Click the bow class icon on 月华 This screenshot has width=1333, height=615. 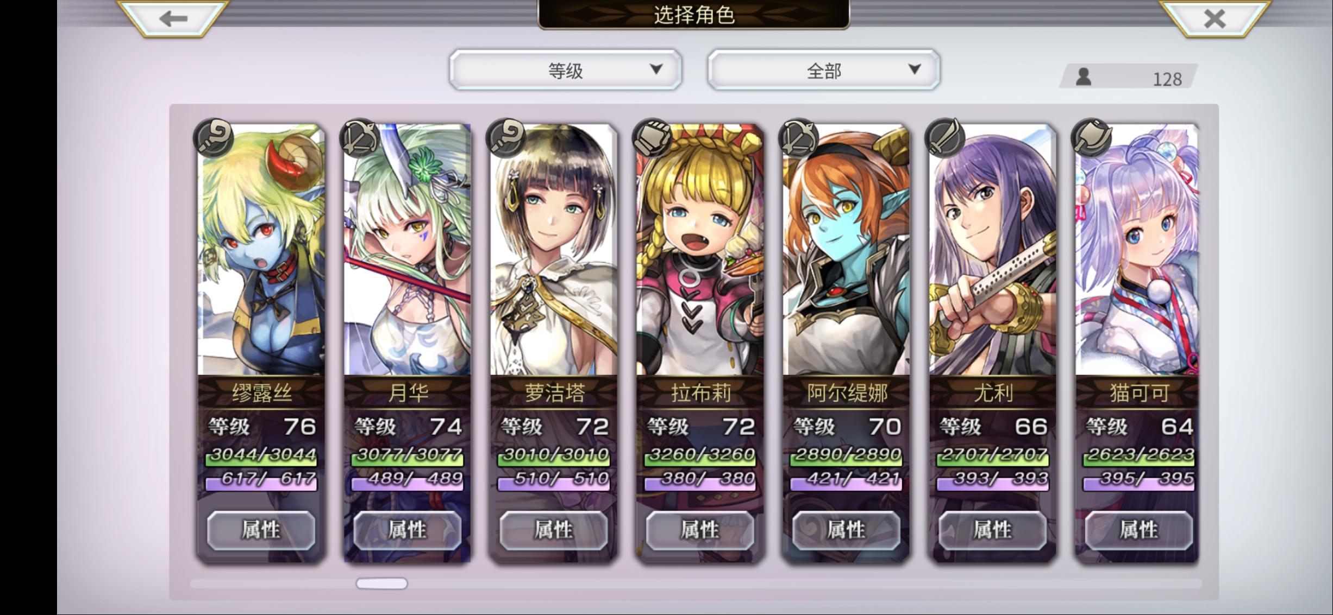click(x=360, y=138)
